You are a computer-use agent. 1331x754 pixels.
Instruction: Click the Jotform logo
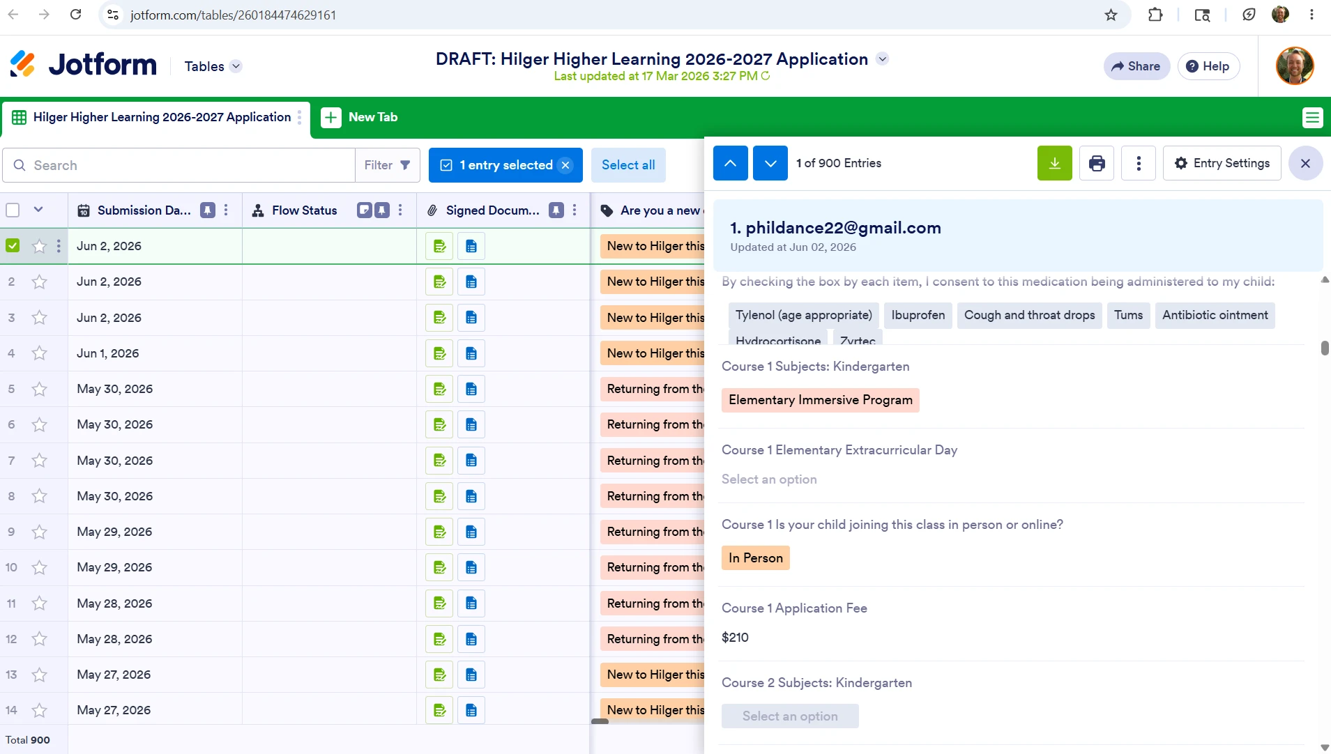coord(84,65)
